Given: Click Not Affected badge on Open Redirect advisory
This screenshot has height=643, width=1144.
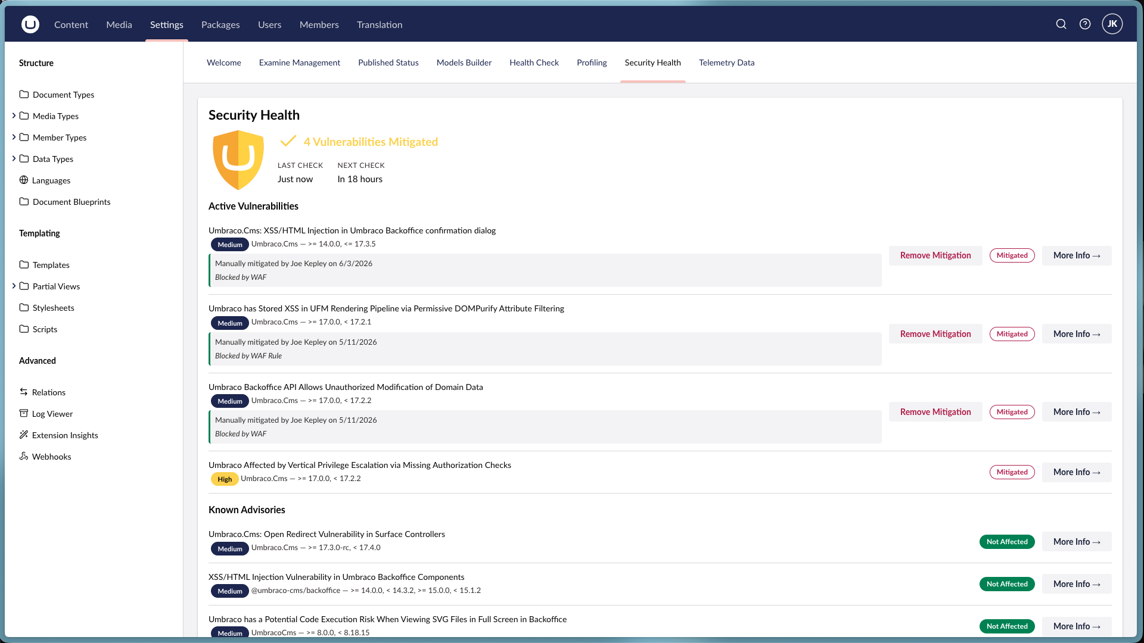Looking at the screenshot, I should (1007, 542).
